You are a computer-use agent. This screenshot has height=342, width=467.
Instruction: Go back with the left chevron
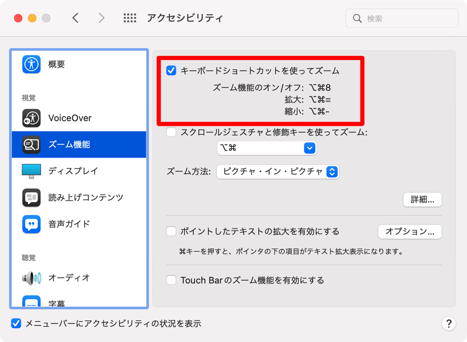click(x=75, y=18)
